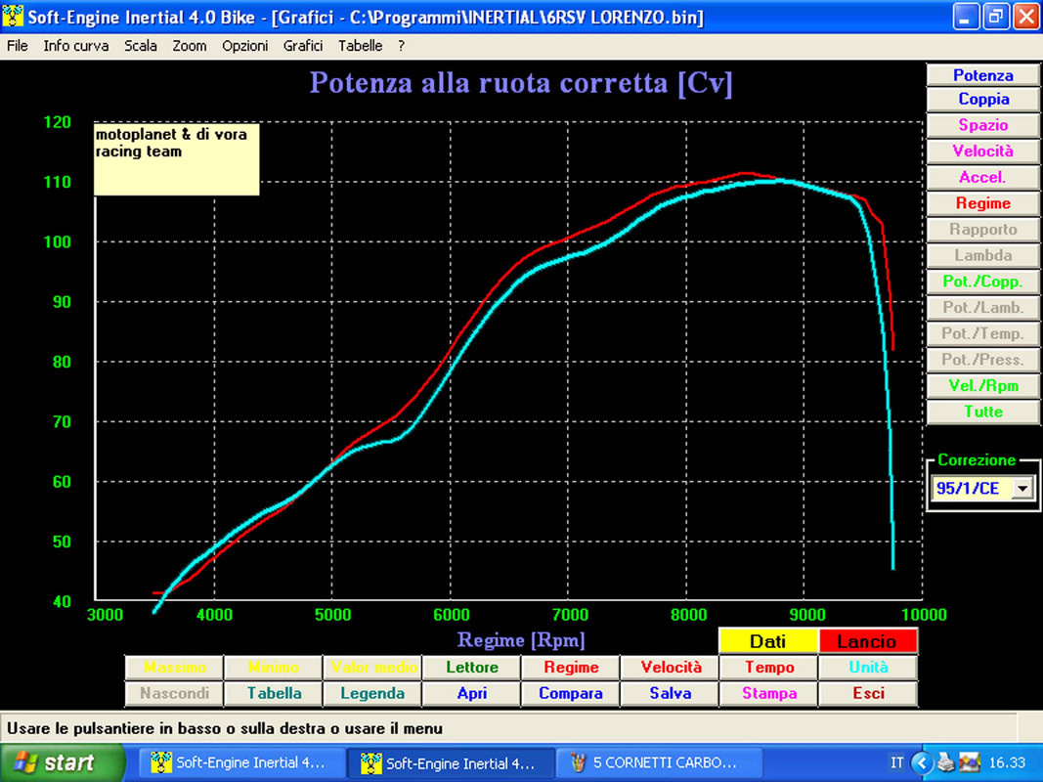Show the Coppia graph

[982, 99]
